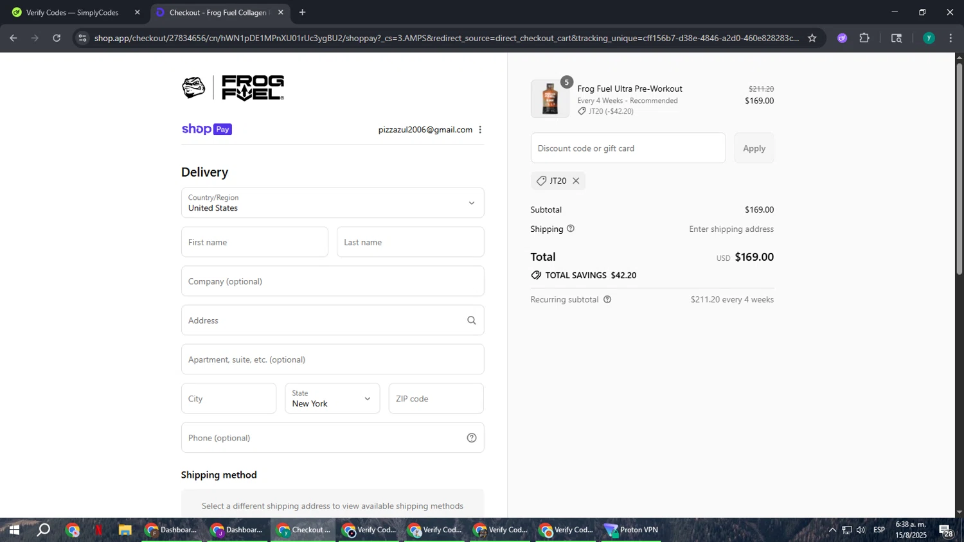The height and width of the screenshot is (542, 964).
Task: Click the browser address bar URL
Action: click(446, 38)
